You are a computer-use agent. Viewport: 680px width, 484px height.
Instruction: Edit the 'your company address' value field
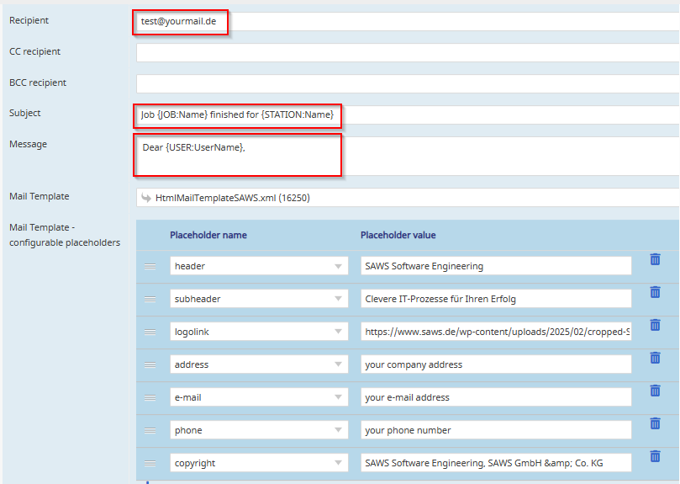(496, 364)
